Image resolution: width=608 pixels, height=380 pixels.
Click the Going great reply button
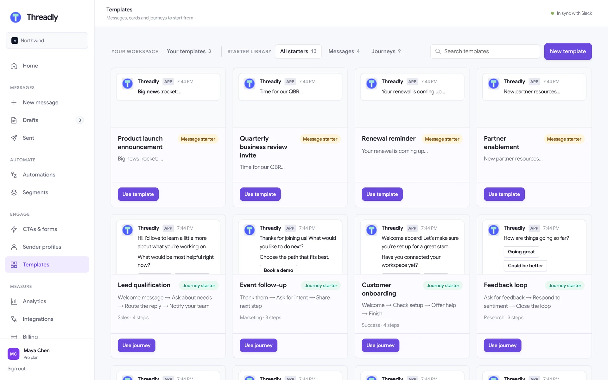pos(521,252)
